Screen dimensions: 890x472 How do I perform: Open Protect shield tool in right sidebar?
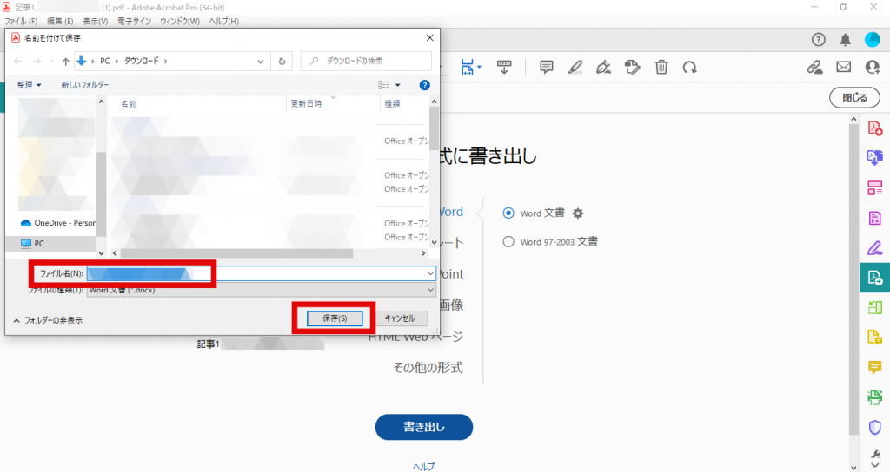tap(874, 427)
